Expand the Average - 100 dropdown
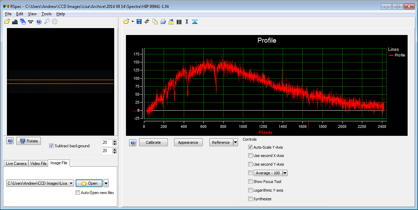The width and height of the screenshot is (418, 210). 285,173
